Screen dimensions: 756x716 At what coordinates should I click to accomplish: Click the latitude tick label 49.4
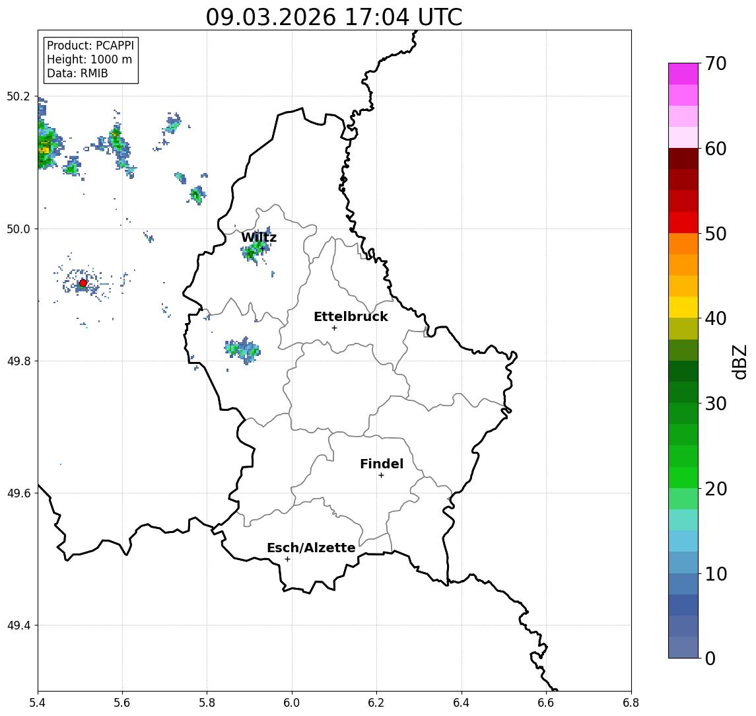[18, 626]
